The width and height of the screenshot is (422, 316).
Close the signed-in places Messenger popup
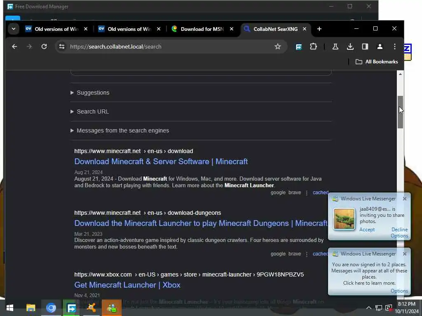tap(405, 253)
